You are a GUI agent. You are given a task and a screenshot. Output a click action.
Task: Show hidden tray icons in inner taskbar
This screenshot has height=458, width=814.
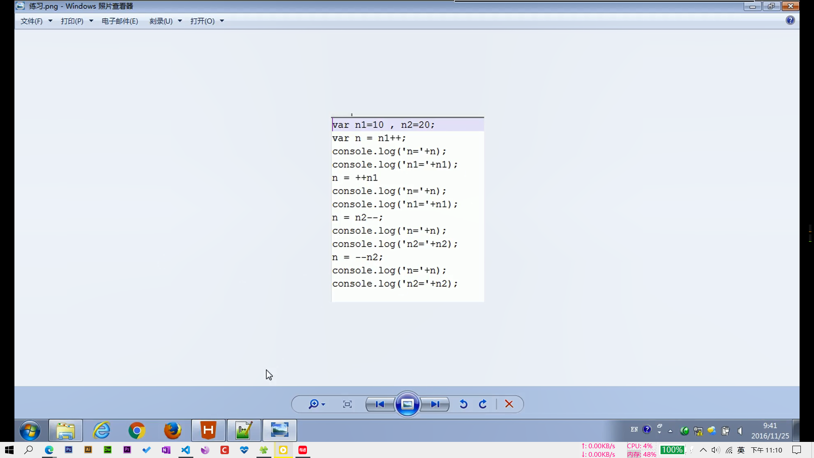pos(670,431)
